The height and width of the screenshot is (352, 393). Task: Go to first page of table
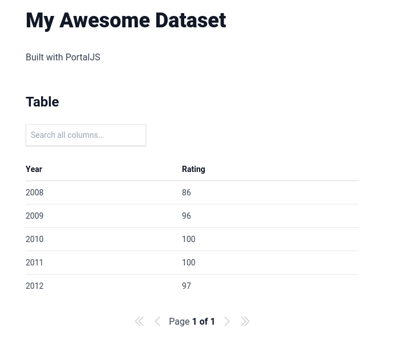tap(139, 321)
